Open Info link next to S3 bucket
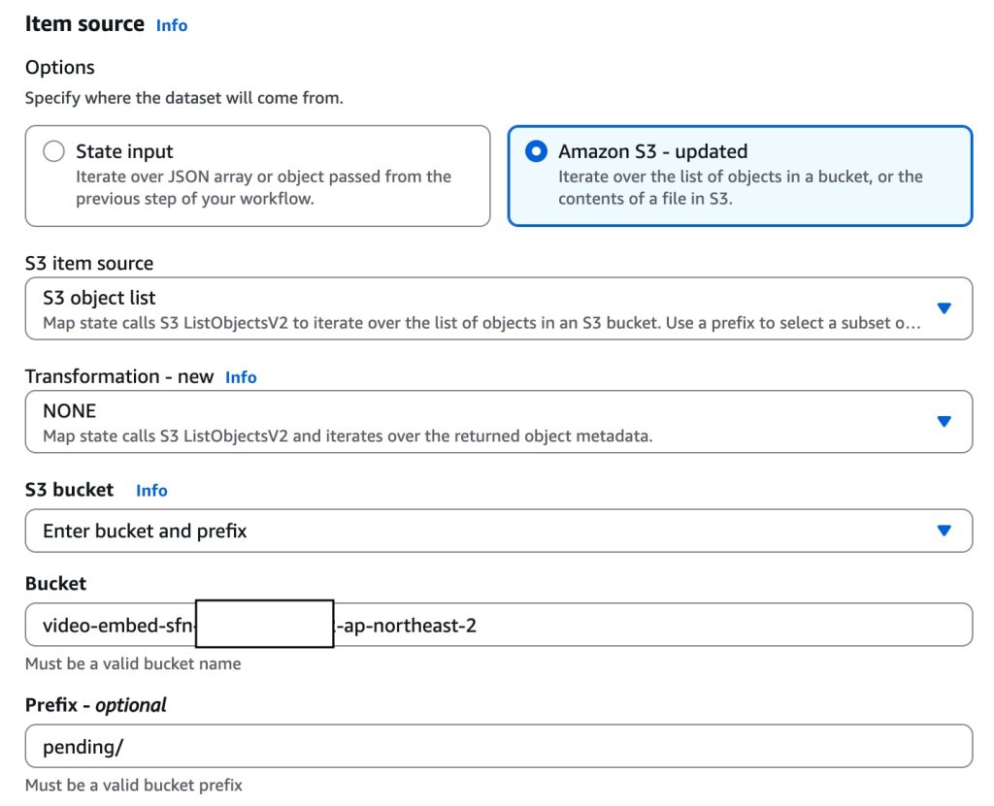 tap(151, 491)
